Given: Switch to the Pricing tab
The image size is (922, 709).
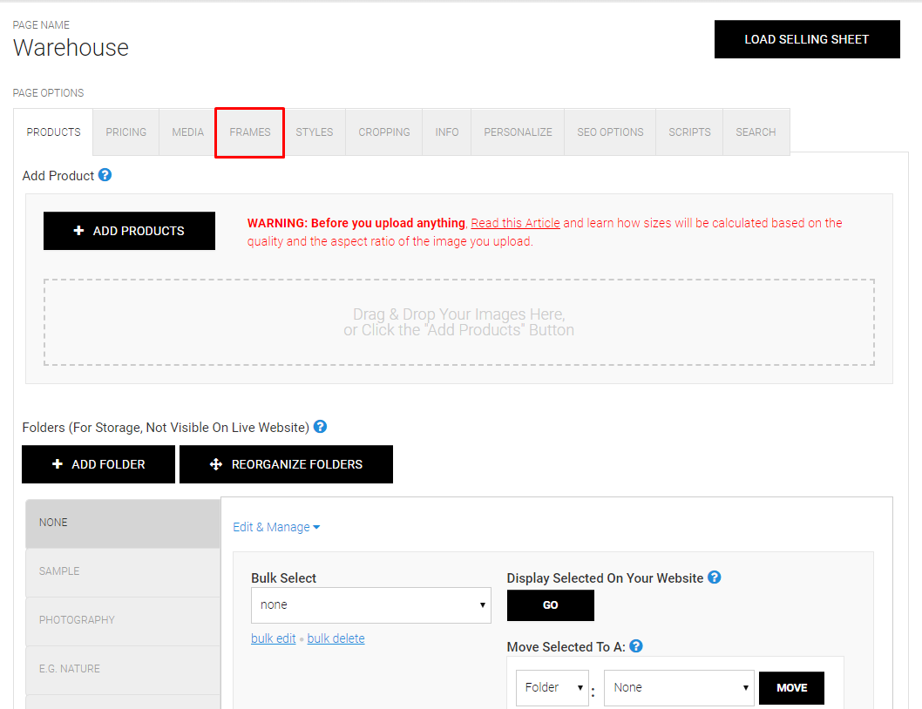Looking at the screenshot, I should pos(125,132).
